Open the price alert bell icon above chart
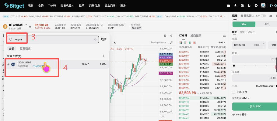This screenshot has height=121, width=277. [171, 36]
